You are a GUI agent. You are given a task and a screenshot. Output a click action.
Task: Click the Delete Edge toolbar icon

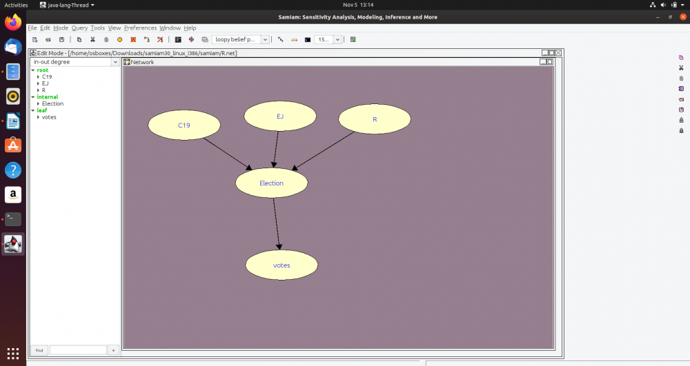[160, 40]
